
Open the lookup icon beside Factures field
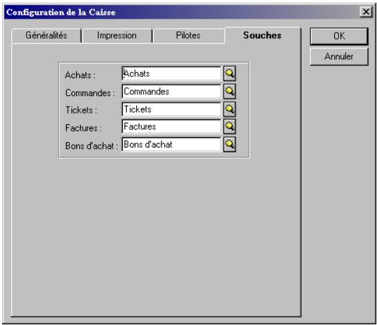(230, 126)
